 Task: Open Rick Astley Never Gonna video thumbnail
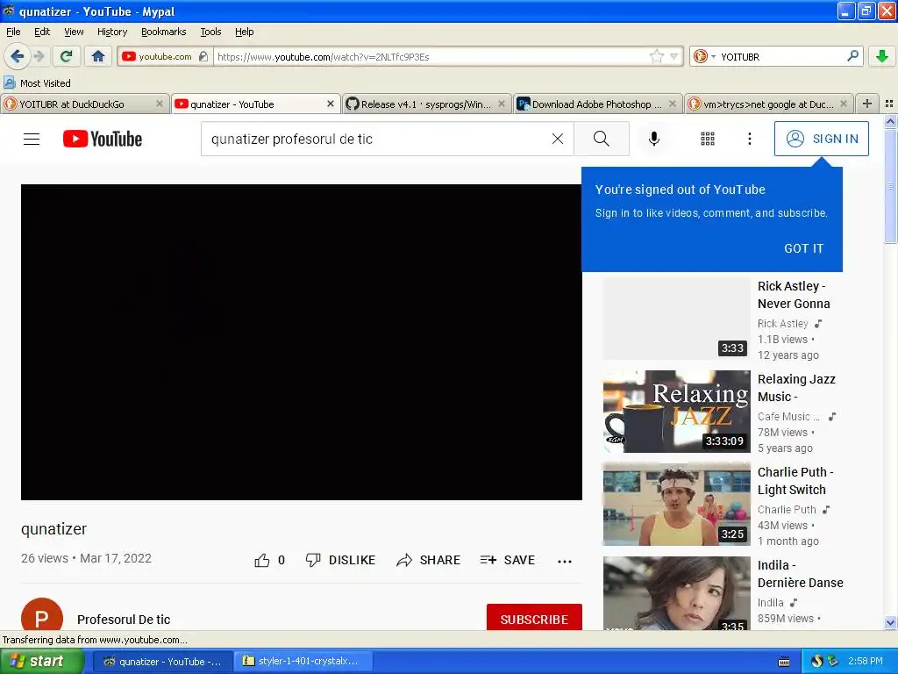pyautogui.click(x=676, y=319)
